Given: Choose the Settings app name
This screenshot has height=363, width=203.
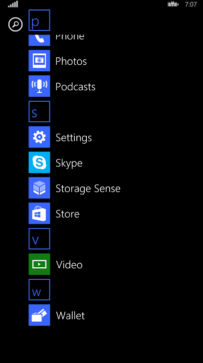Looking at the screenshot, I should click(74, 138).
